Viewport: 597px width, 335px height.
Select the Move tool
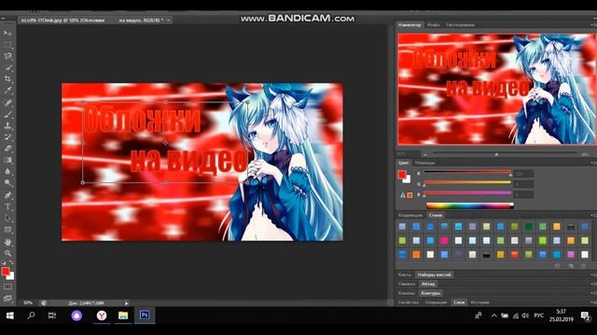tap(7, 33)
